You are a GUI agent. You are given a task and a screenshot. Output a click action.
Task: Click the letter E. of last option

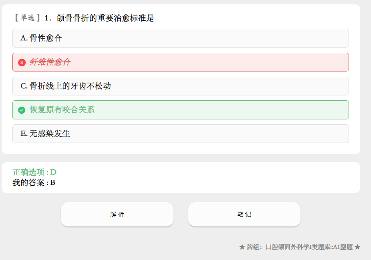pos(24,133)
